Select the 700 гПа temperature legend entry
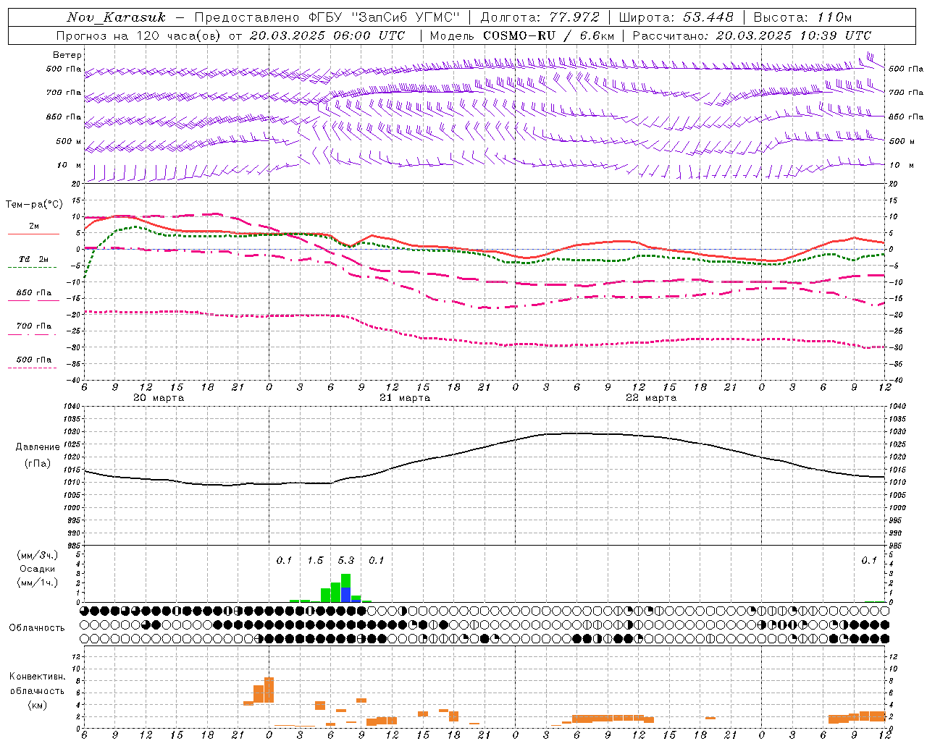The width and height of the screenshot is (927, 741). 34,326
